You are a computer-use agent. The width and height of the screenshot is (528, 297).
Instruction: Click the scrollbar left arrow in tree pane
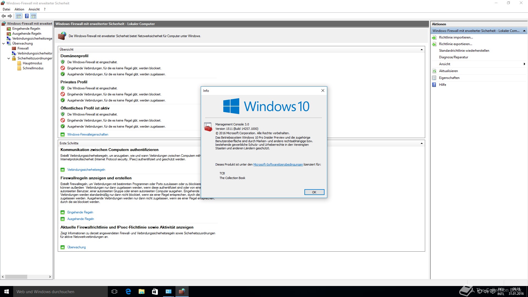3,277
